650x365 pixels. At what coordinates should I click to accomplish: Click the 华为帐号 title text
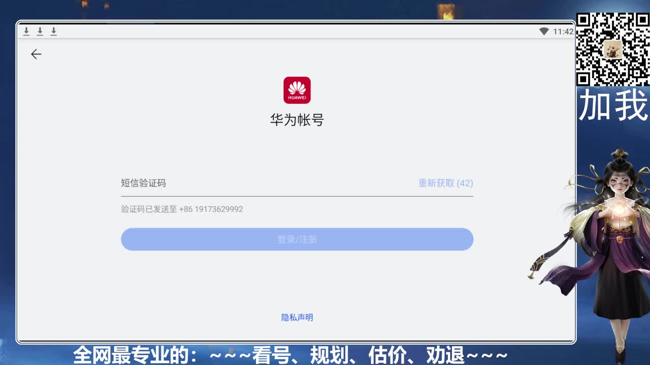coord(297,120)
